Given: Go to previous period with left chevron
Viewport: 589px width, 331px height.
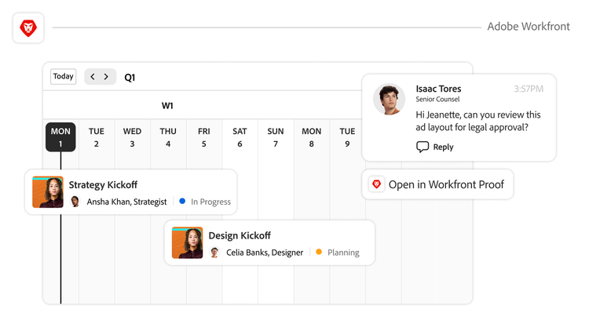Looking at the screenshot, I should click(x=93, y=77).
